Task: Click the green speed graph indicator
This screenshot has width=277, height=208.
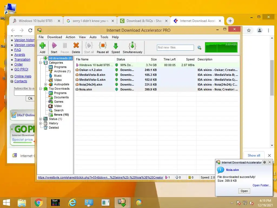Action: point(221,47)
